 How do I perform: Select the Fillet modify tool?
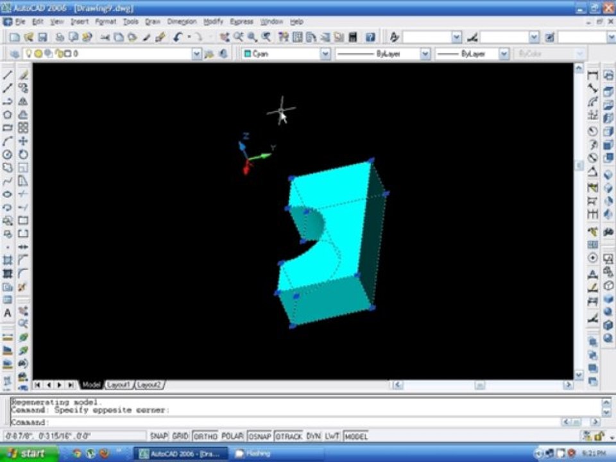(23, 273)
